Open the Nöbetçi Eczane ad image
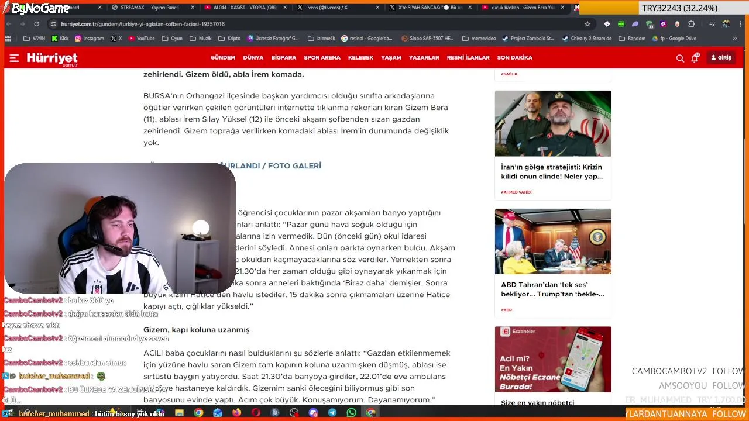Image resolution: width=749 pixels, height=421 pixels. [553, 360]
